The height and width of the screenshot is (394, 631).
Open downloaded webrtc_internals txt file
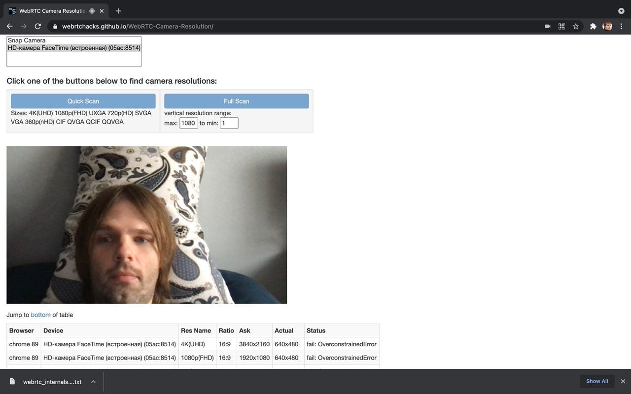click(x=52, y=382)
